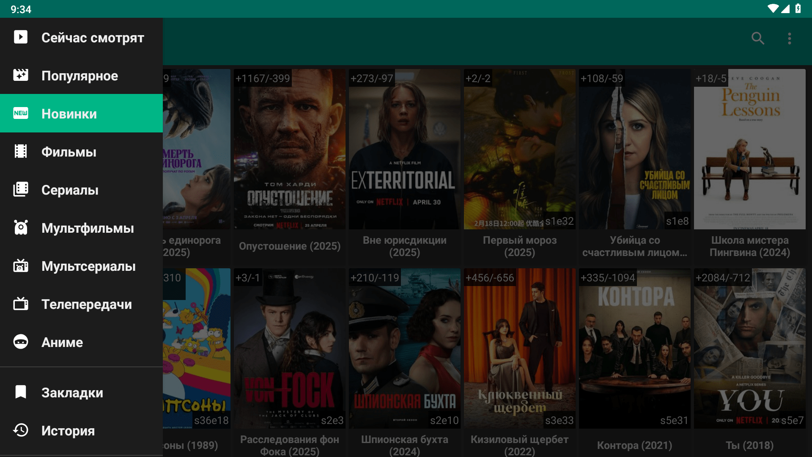812x457 pixels.
Task: Tap the play icon beside Сейчас смотрят
Action: tap(21, 37)
